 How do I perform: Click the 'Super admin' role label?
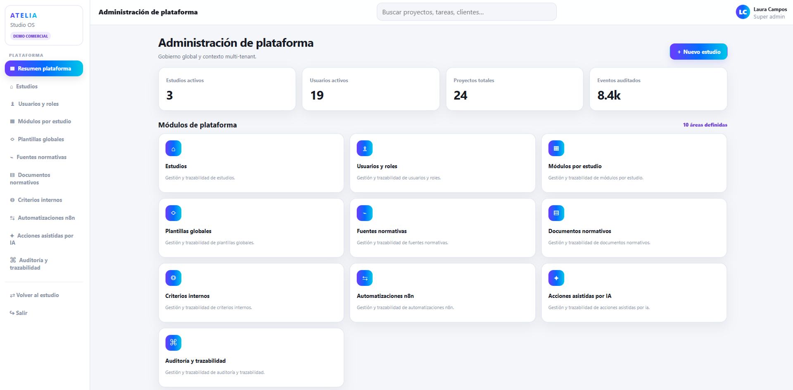click(769, 17)
